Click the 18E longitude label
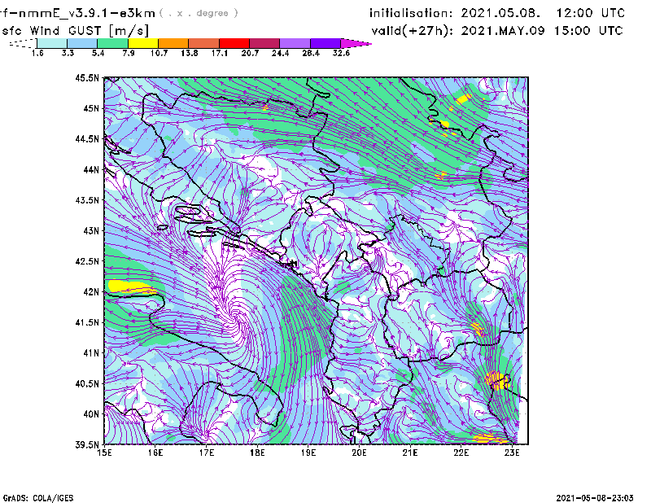 click(257, 453)
